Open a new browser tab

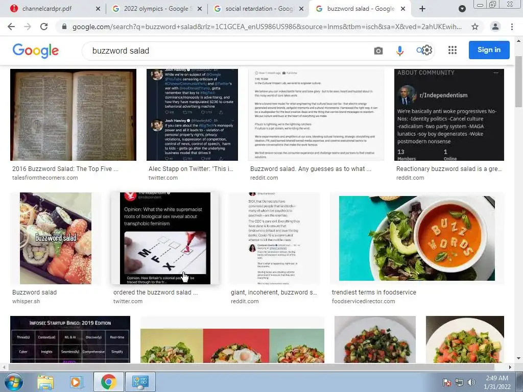pos(422,9)
